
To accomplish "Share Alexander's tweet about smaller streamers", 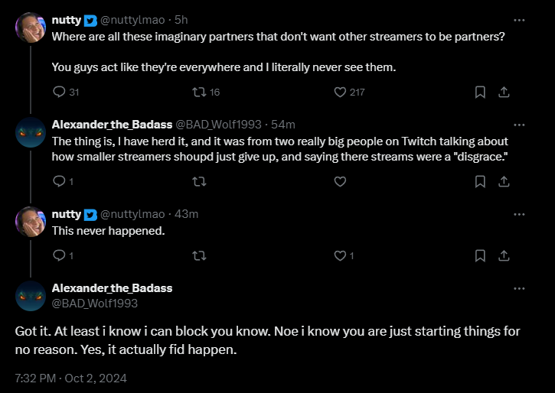I will [504, 182].
